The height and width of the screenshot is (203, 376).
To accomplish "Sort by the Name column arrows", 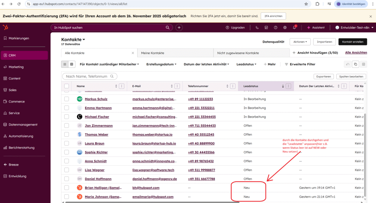I will pos(116,86).
